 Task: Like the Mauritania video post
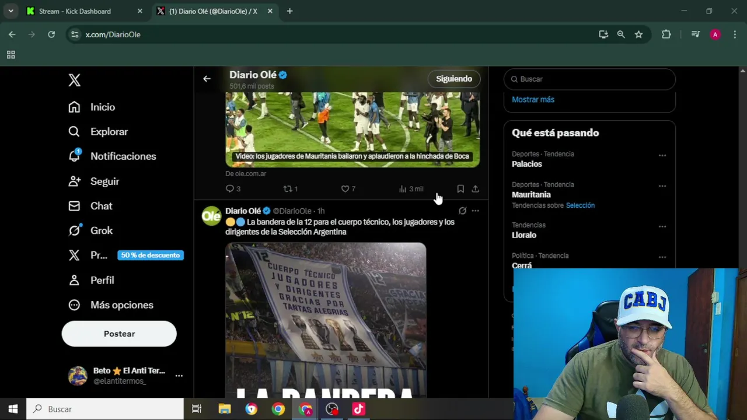(345, 189)
